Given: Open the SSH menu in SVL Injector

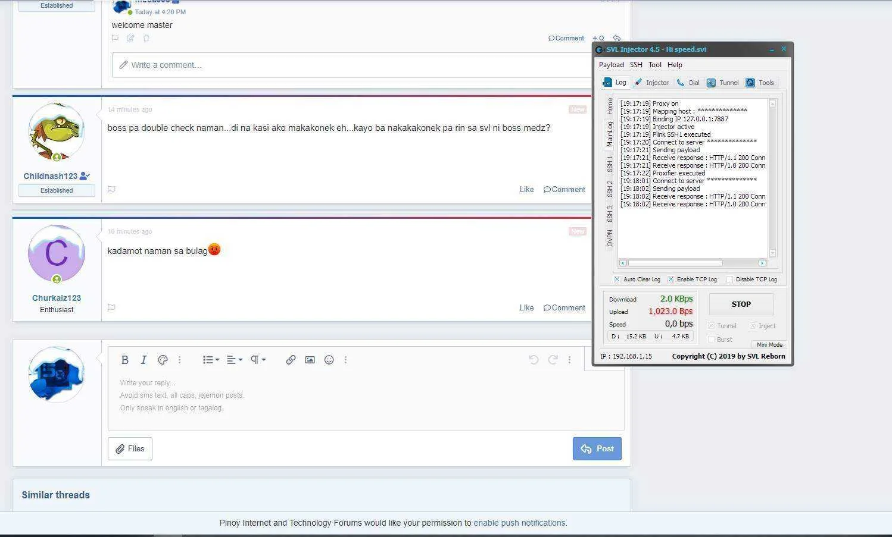Looking at the screenshot, I should click(636, 65).
